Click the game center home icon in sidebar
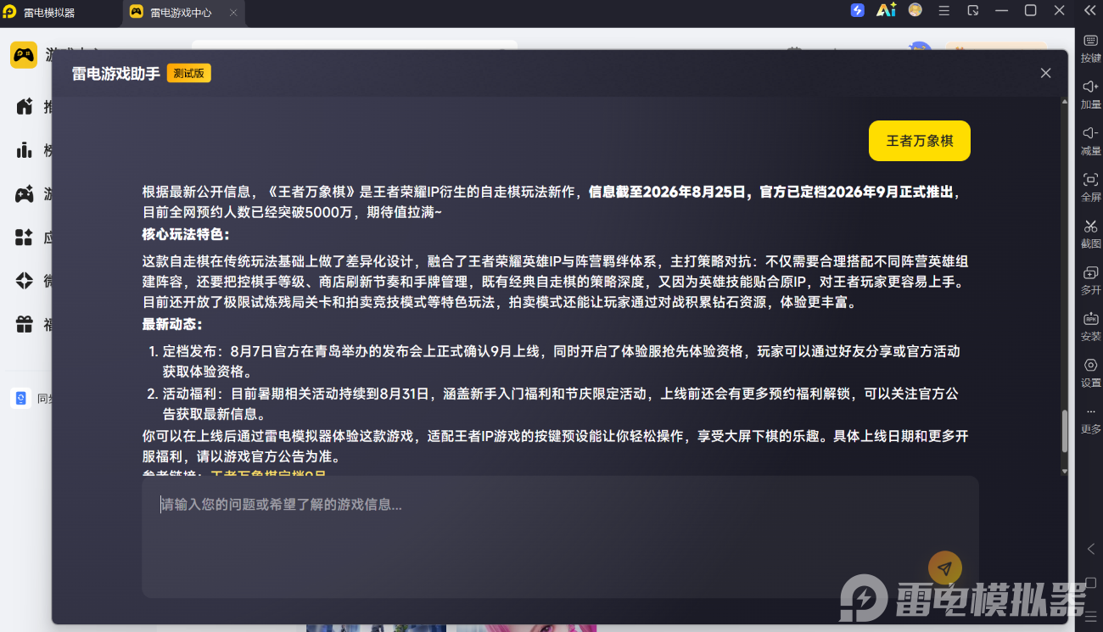This screenshot has height=632, width=1103. 24,107
